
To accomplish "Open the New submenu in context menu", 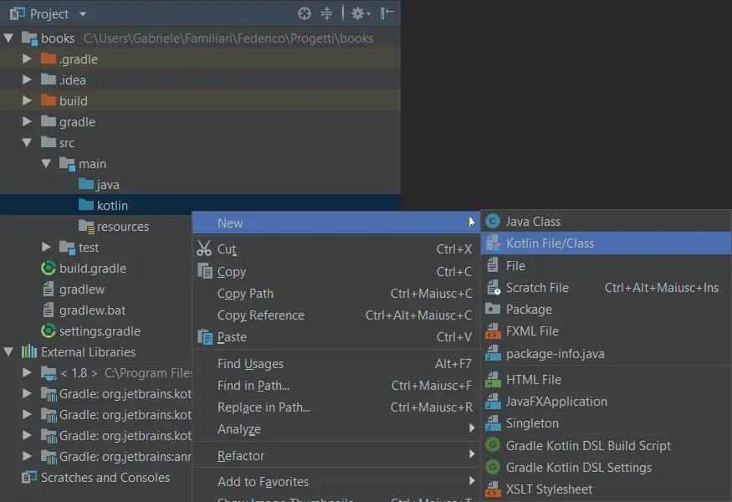I will point(335,223).
